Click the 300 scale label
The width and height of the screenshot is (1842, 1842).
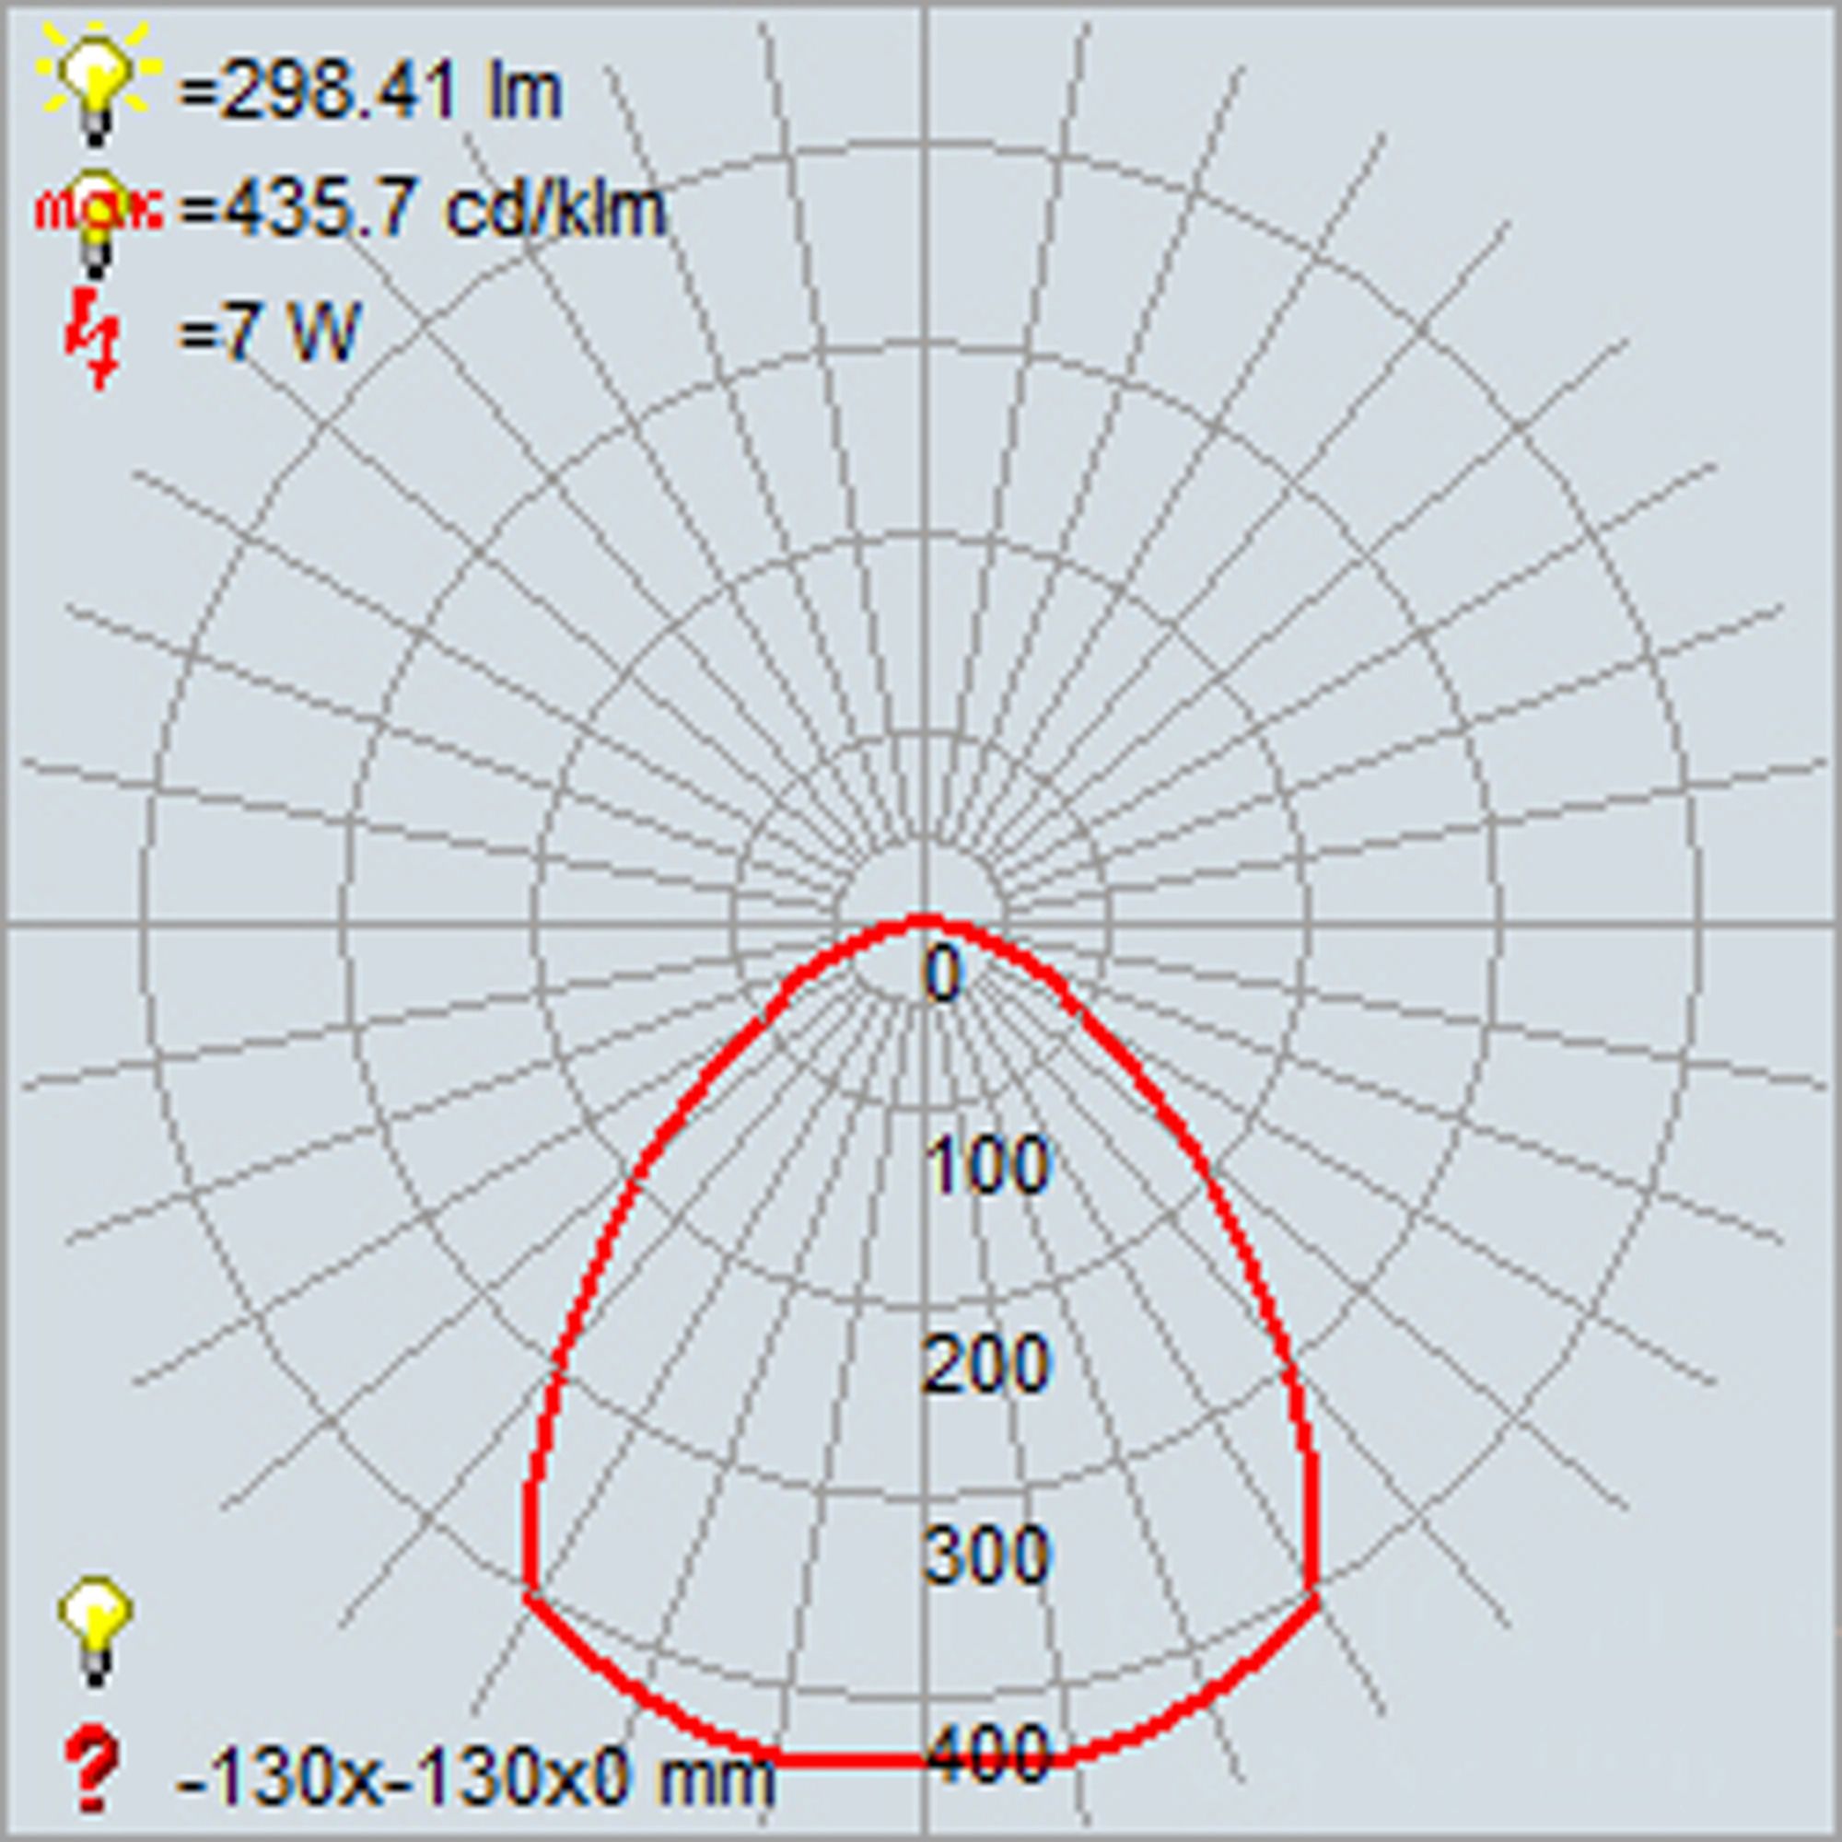pos(985,1555)
